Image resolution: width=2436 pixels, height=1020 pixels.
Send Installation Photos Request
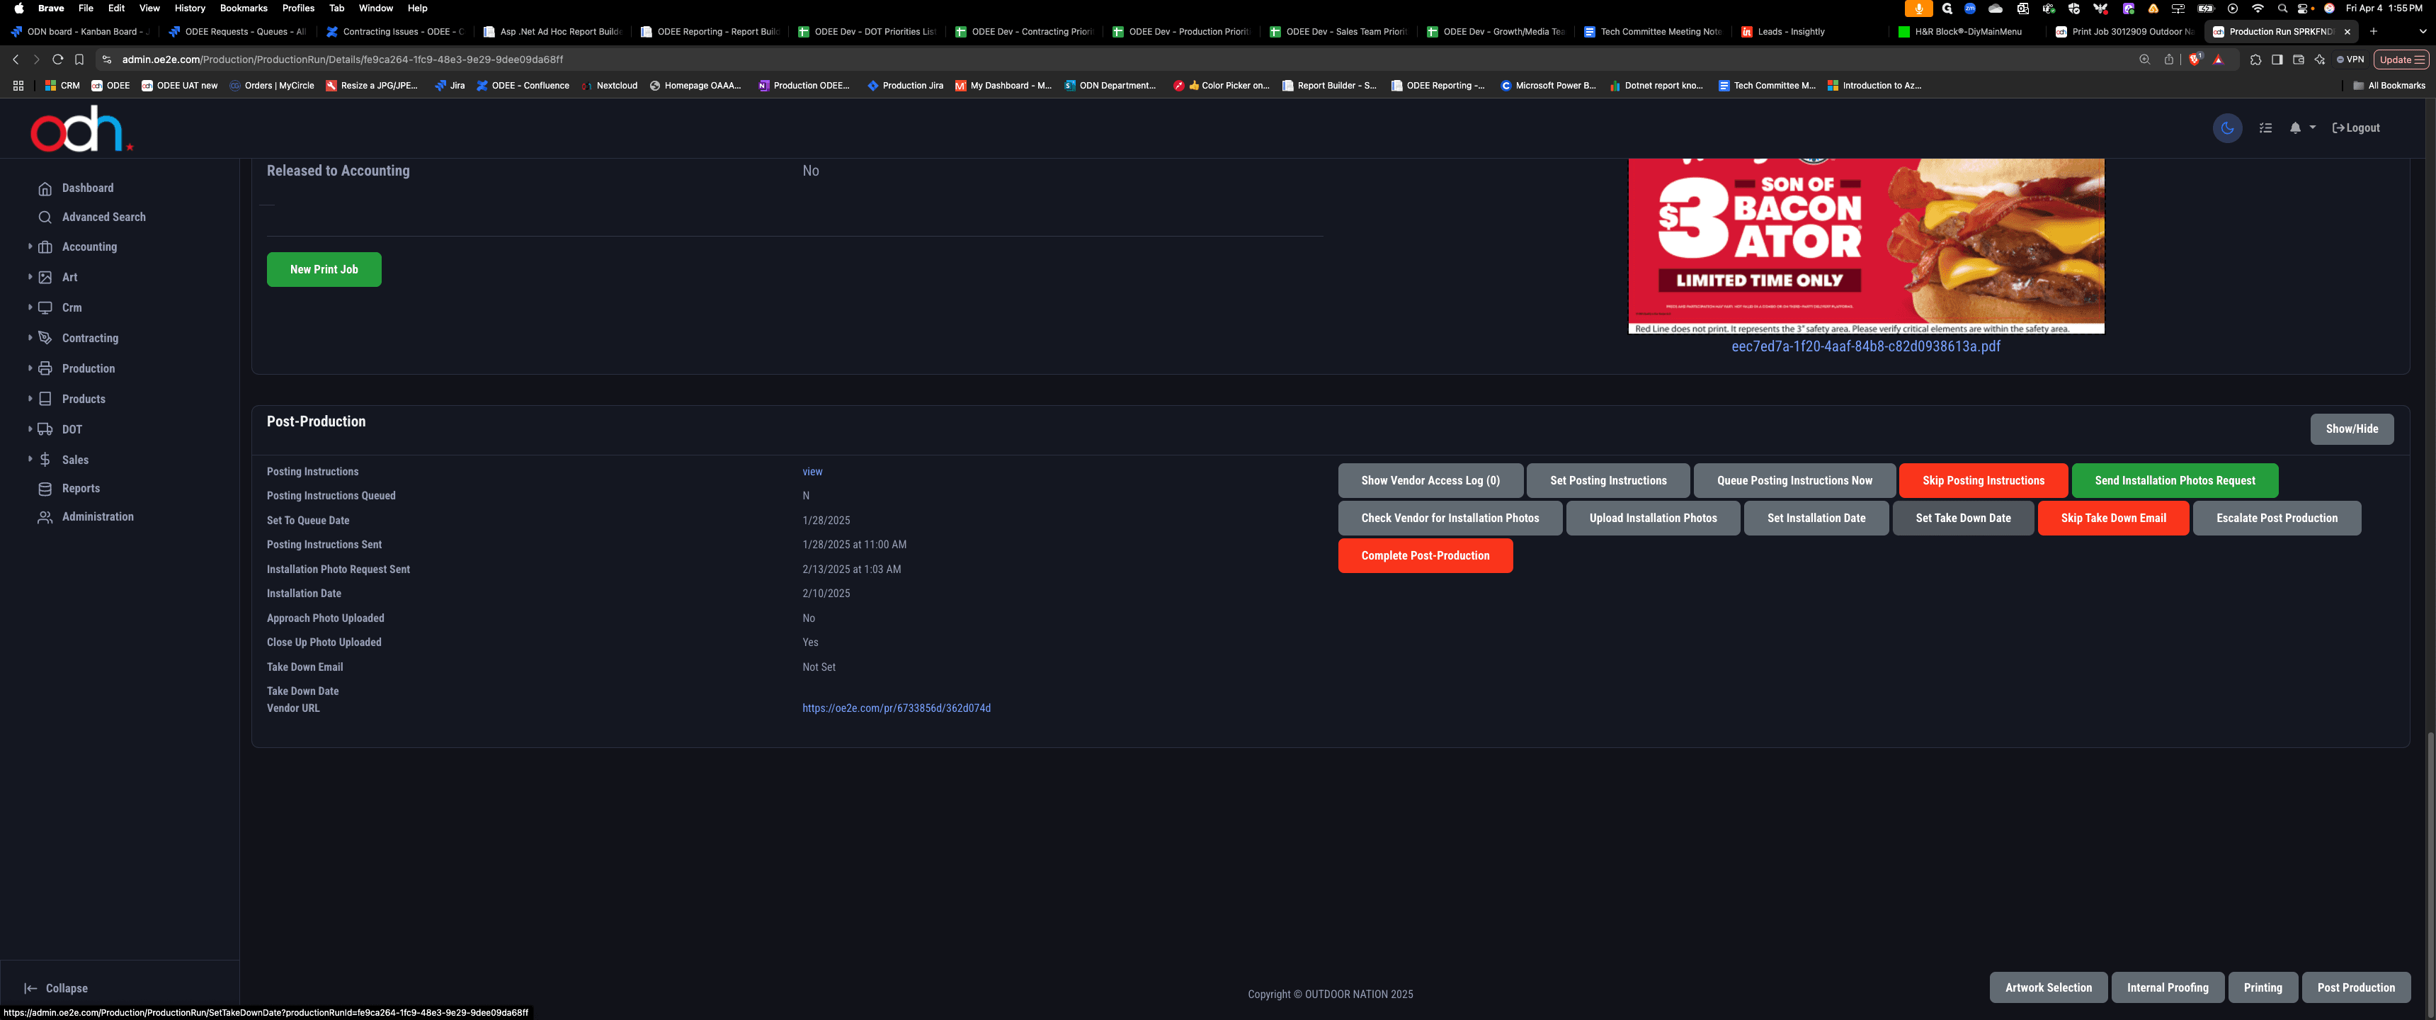click(2174, 481)
